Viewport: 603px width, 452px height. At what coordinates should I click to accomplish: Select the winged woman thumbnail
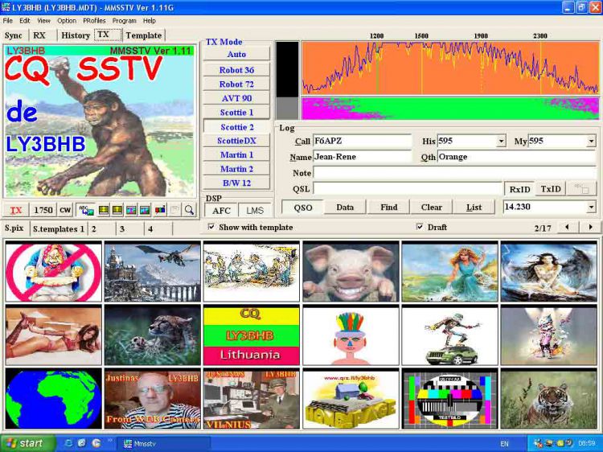[549, 272]
